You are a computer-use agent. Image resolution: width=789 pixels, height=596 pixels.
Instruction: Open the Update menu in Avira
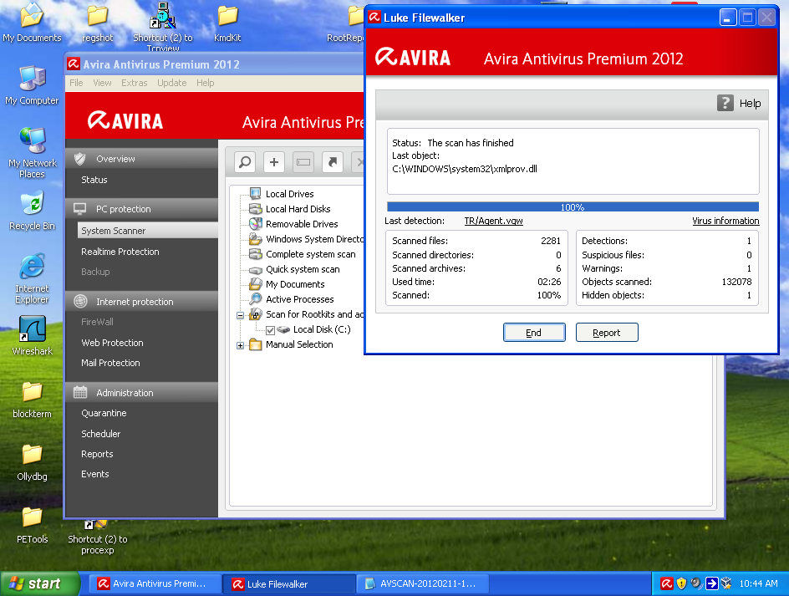click(x=171, y=83)
